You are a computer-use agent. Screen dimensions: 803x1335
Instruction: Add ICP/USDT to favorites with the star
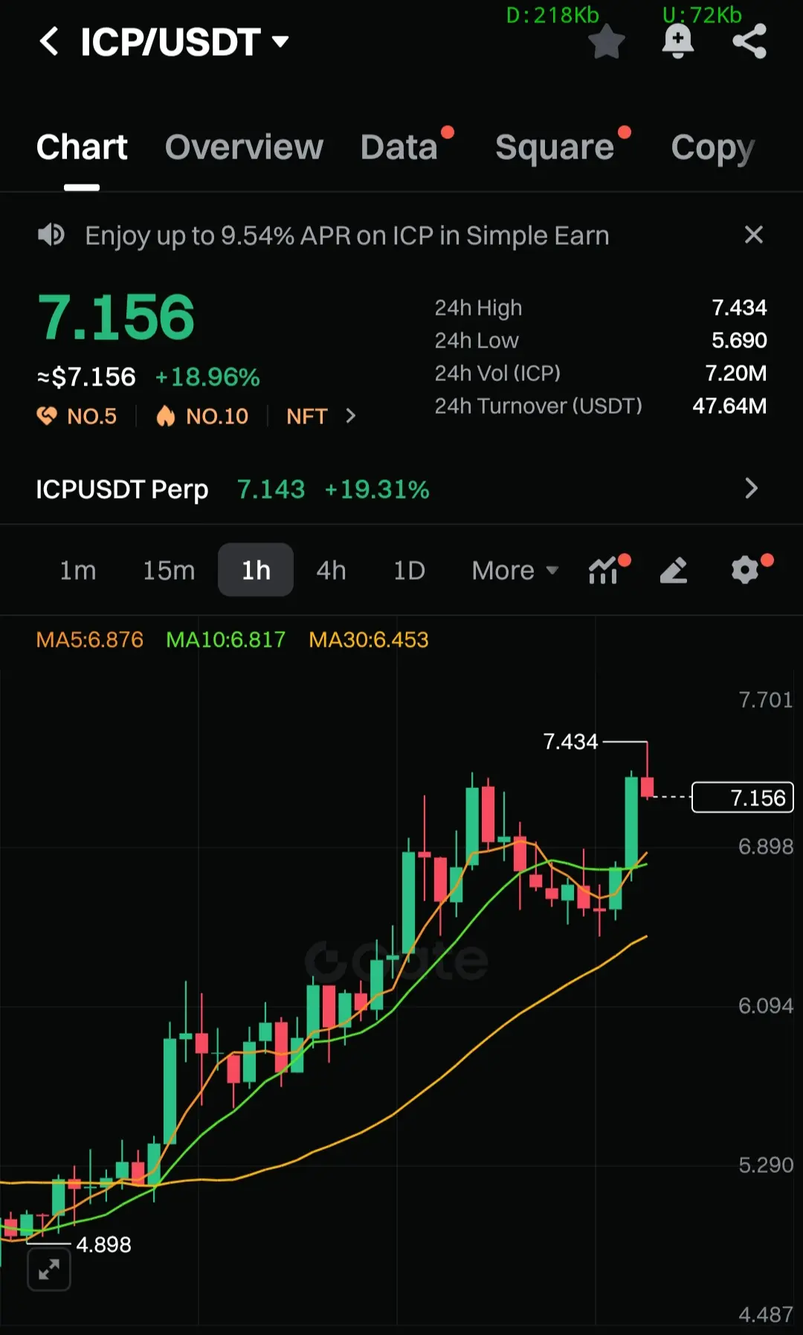(607, 42)
